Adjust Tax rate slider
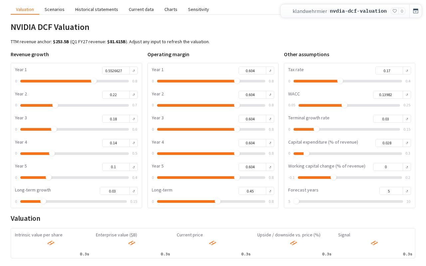 (x=348, y=81)
